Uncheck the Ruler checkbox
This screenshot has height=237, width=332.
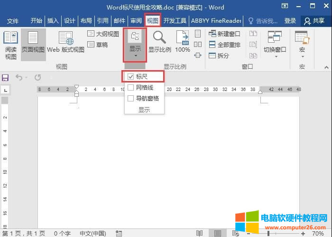(131, 76)
